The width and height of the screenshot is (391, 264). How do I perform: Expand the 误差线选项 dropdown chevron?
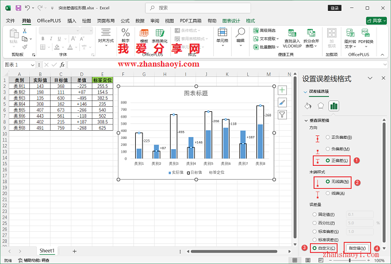305,92
